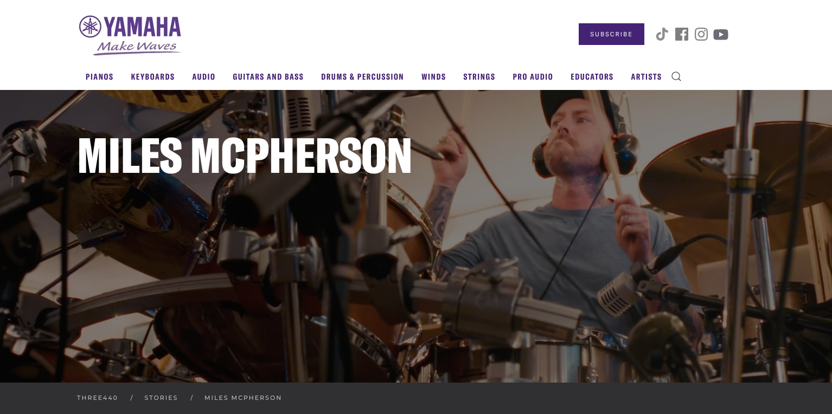Navigate to Pro Audio section
The height and width of the screenshot is (414, 832).
533,77
